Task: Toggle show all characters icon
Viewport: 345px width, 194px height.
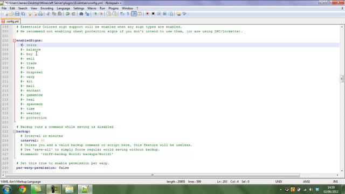Action: tap(128, 14)
